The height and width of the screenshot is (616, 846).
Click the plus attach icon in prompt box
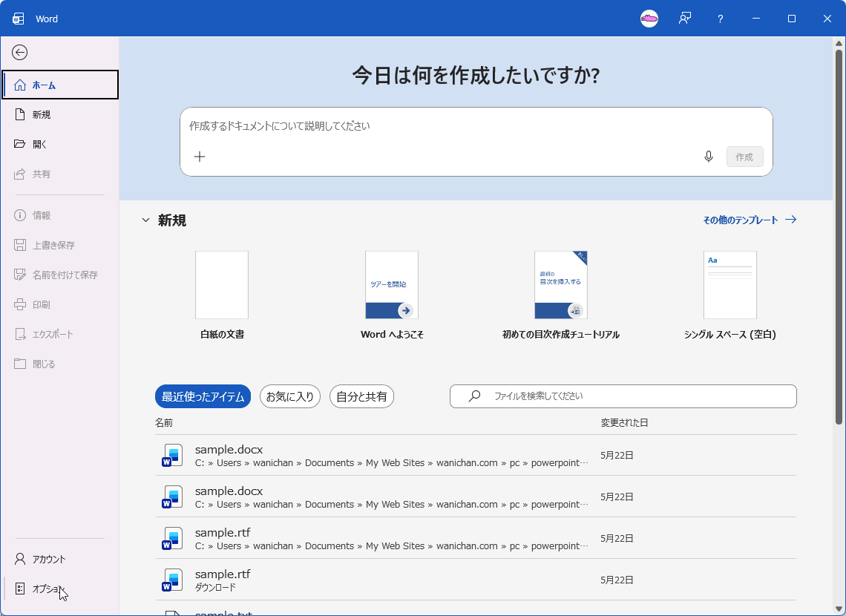(x=200, y=157)
